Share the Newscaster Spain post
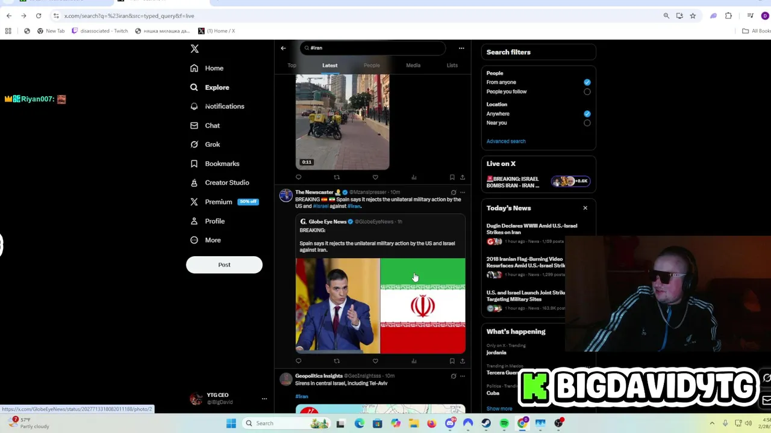Image resolution: width=771 pixels, height=433 pixels. tap(463, 361)
